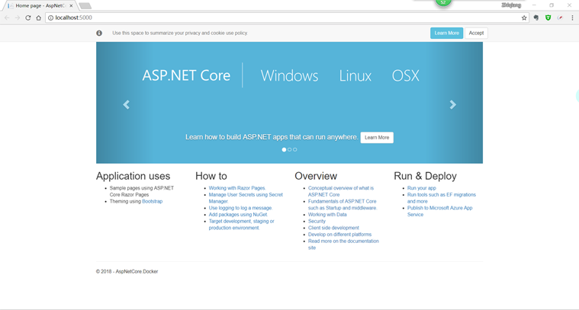Open Working with Data link
Image resolution: width=579 pixels, height=310 pixels.
click(x=327, y=215)
